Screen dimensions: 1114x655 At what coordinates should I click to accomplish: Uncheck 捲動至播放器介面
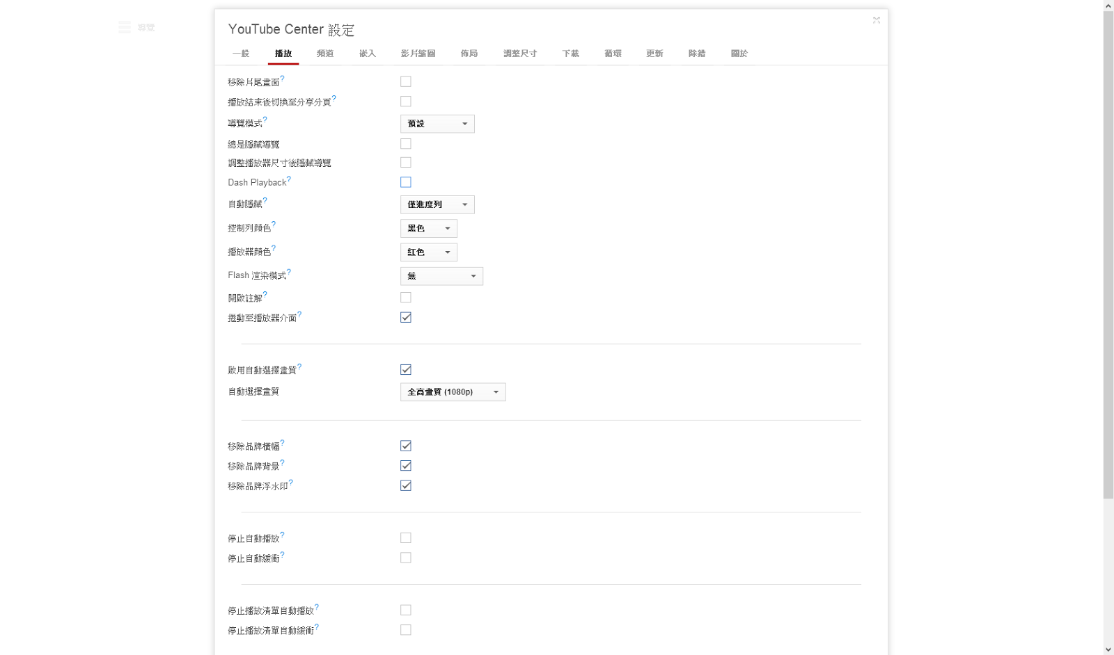coord(406,317)
